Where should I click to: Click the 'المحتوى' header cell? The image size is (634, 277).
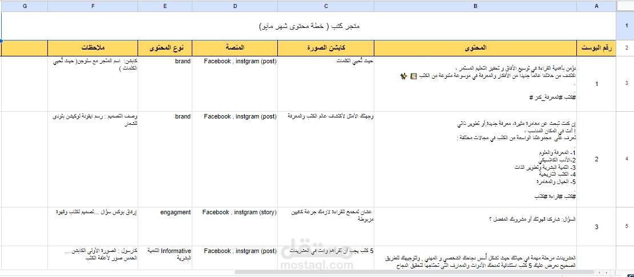point(475,48)
